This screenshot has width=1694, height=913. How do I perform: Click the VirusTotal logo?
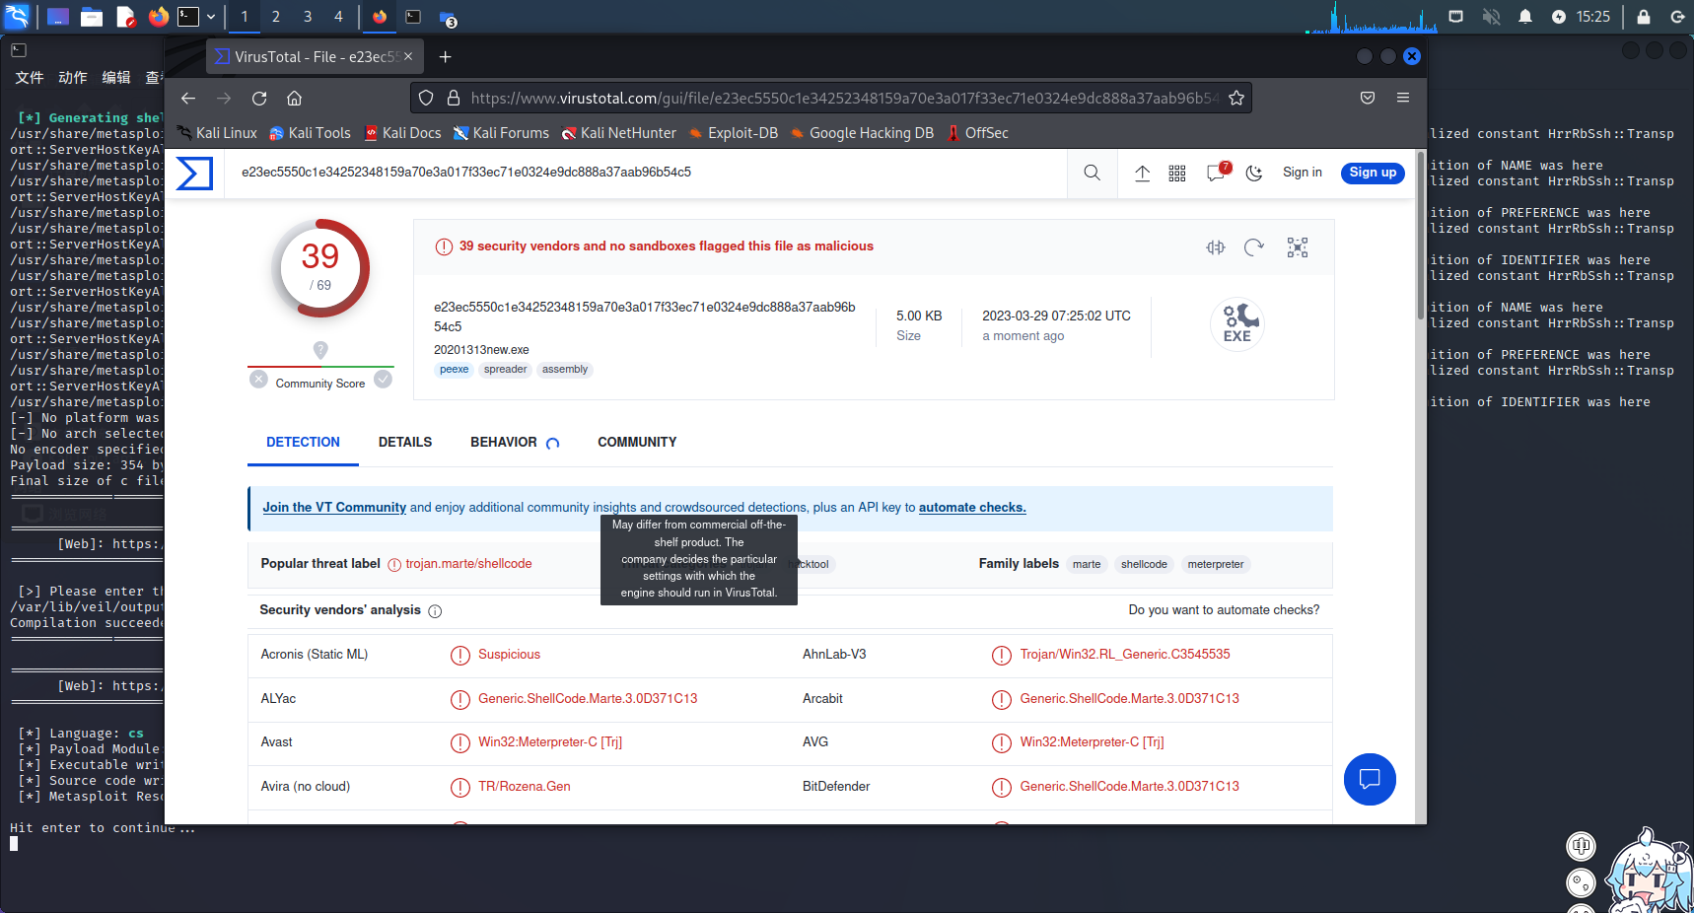[194, 174]
